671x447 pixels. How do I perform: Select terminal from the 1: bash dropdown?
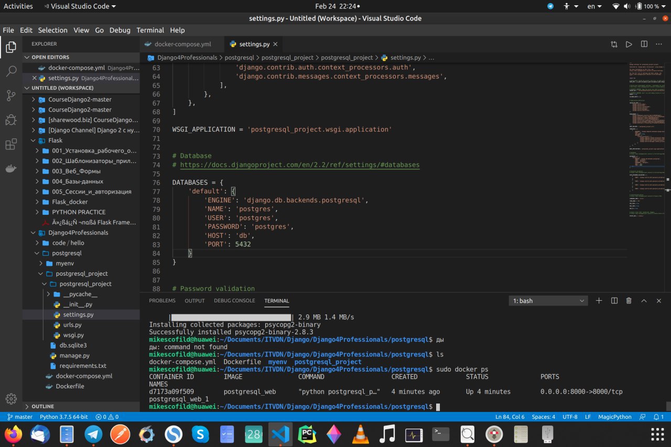548,301
